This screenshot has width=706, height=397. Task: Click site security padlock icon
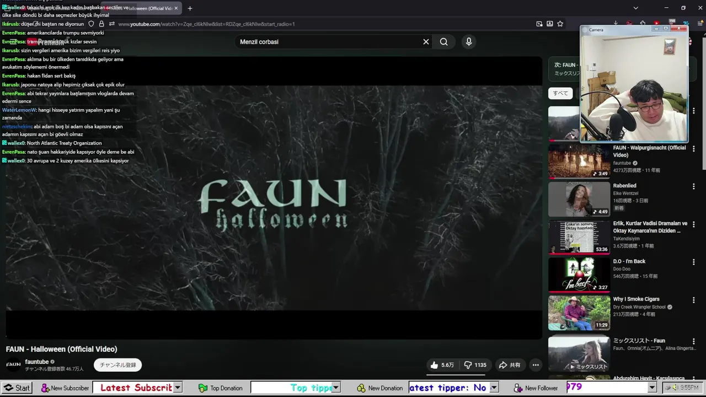point(101,24)
